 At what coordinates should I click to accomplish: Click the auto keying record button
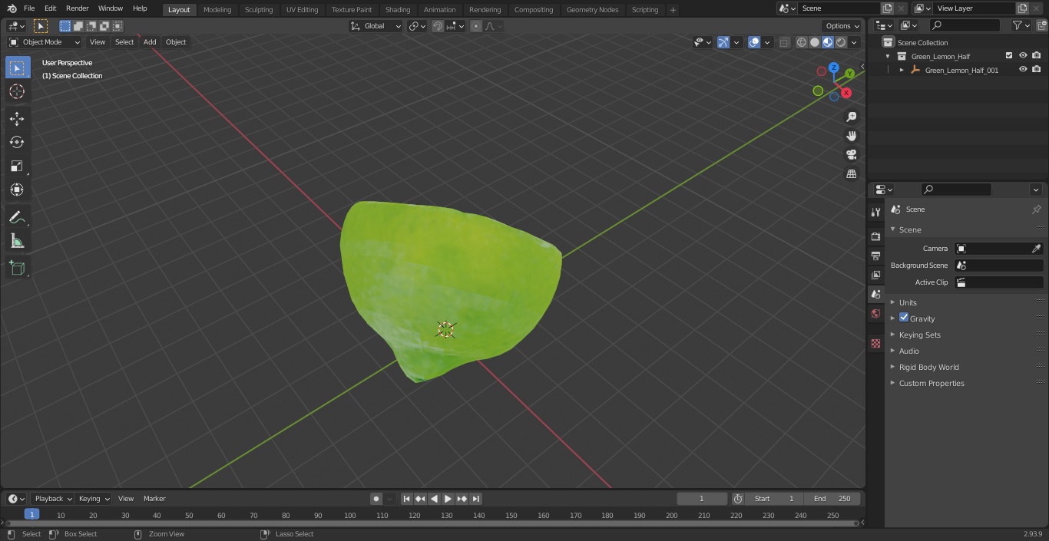tap(376, 499)
